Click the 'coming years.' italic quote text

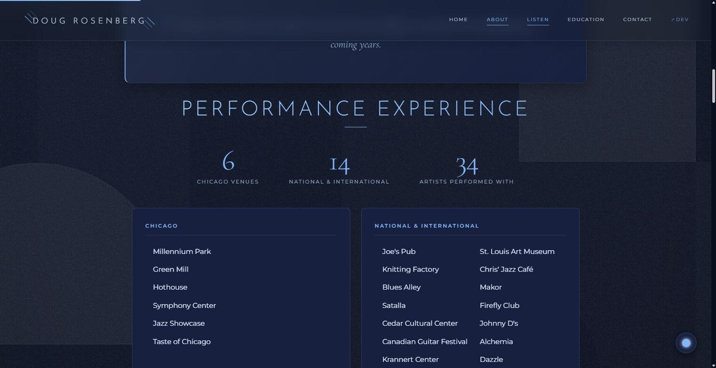coord(356,45)
